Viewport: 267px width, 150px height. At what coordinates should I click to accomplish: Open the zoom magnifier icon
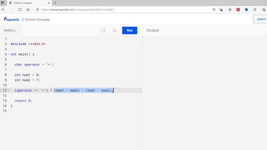tap(214, 10)
